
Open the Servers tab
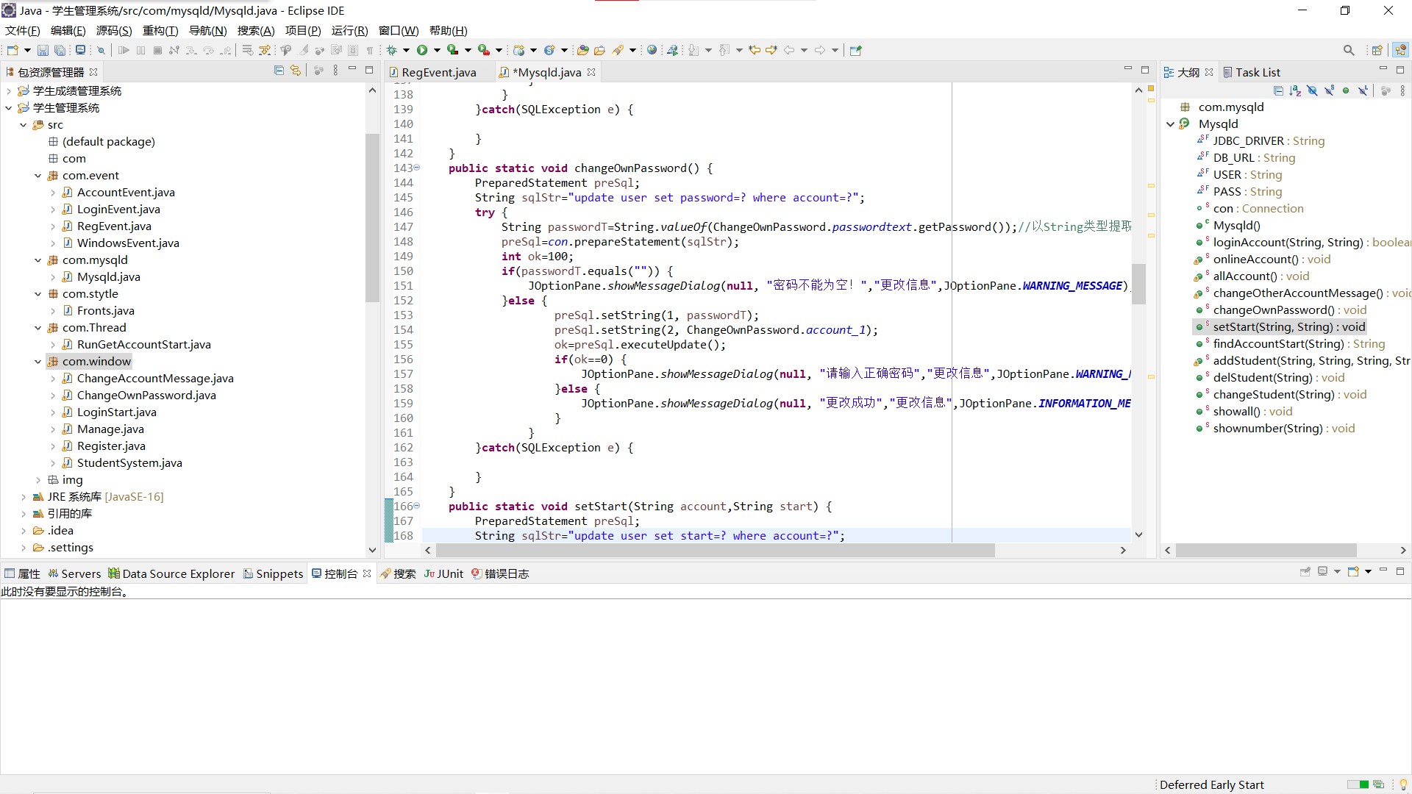point(74,573)
